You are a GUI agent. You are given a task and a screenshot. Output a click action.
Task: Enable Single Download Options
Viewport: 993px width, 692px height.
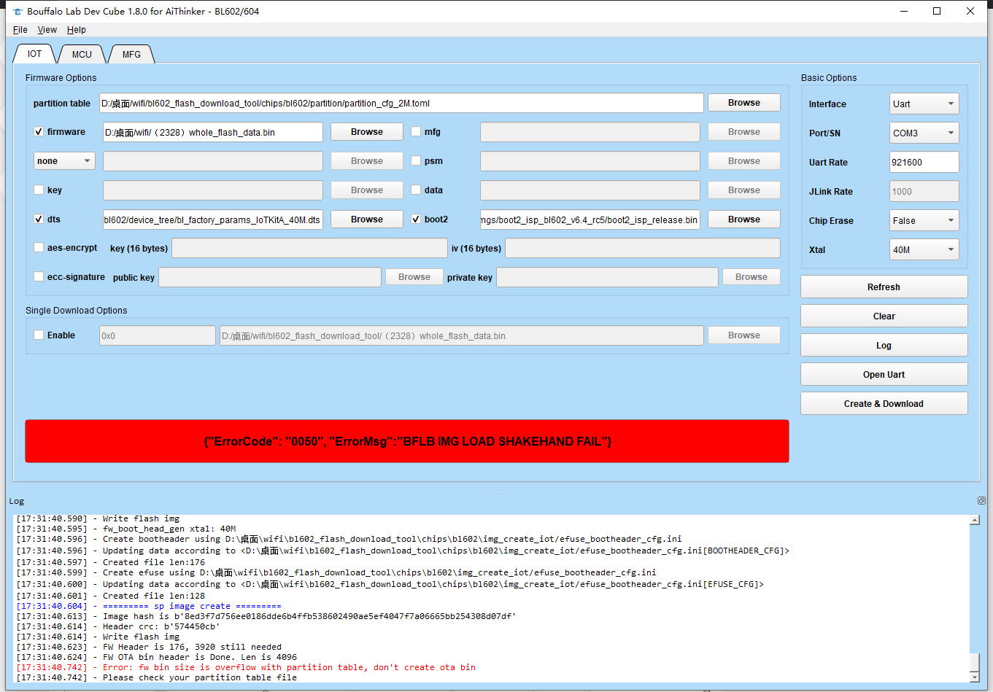click(x=38, y=335)
